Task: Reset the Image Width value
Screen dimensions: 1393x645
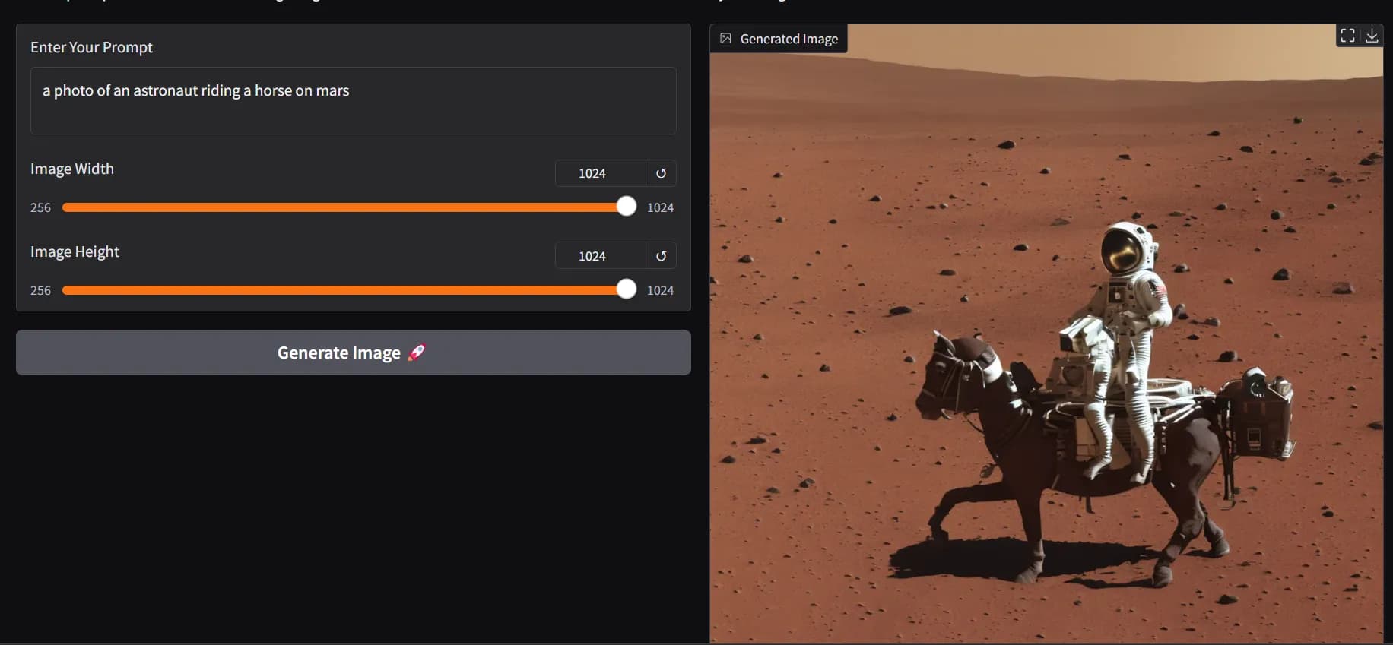Action: click(x=661, y=173)
